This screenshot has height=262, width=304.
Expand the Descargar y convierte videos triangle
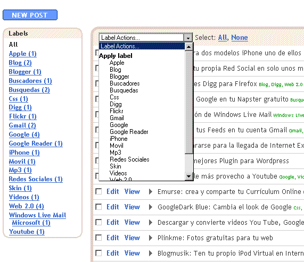point(151,222)
